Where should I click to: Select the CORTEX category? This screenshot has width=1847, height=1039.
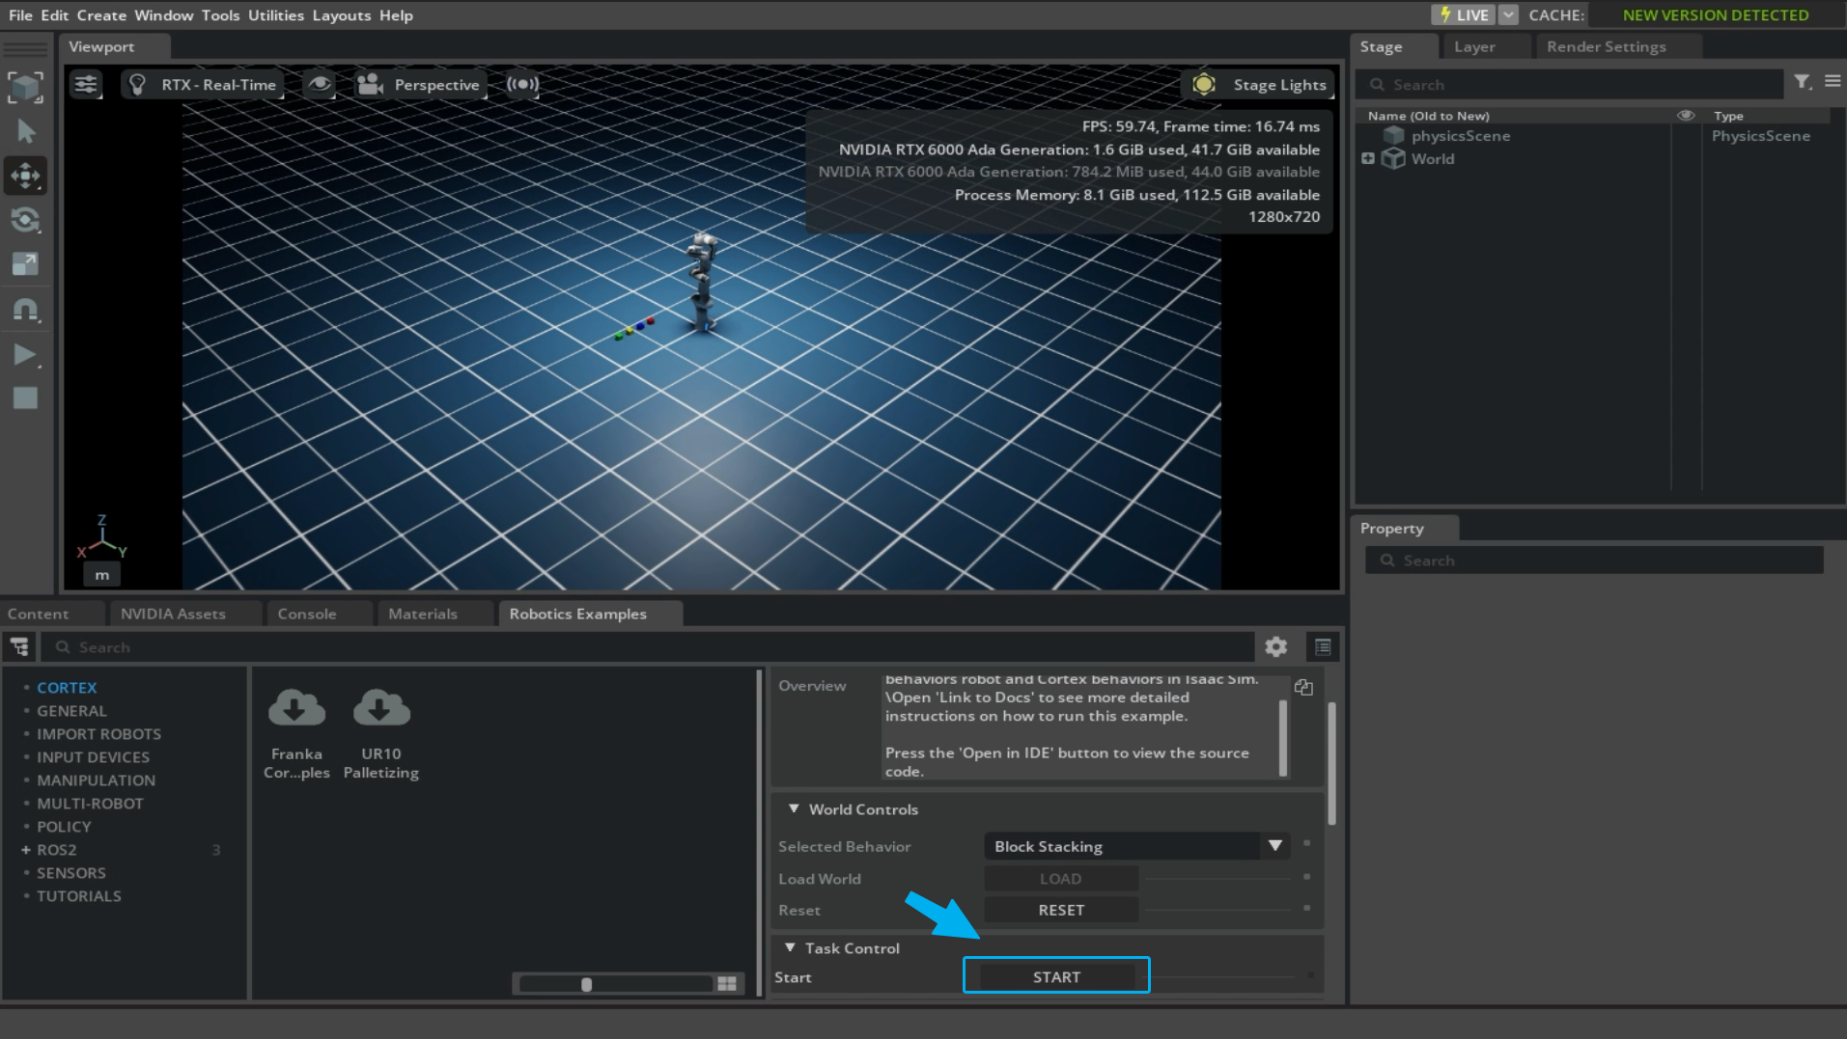coord(67,688)
